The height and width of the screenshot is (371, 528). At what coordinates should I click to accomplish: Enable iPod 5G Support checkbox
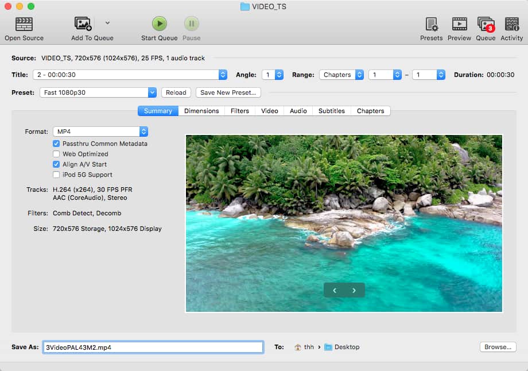[x=57, y=175]
